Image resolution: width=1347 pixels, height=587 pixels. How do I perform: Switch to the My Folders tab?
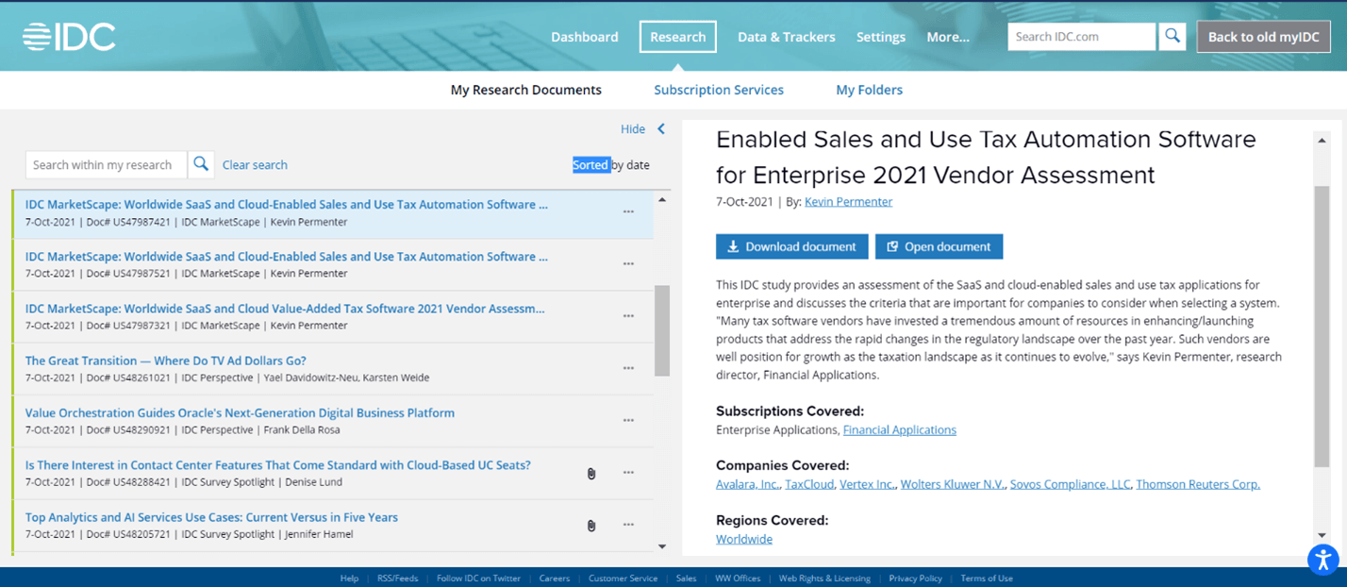(x=870, y=90)
